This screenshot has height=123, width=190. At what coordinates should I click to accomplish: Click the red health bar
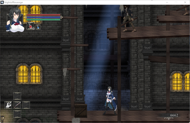click(44, 15)
